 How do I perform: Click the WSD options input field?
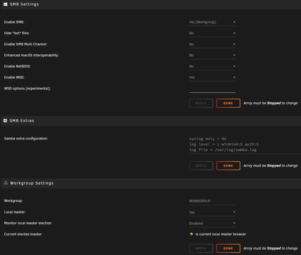[212, 89]
